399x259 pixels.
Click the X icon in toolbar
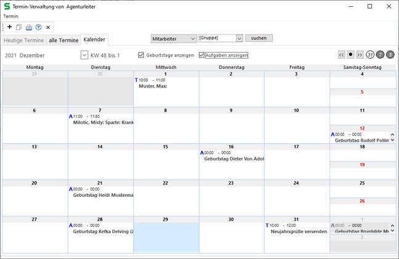48,27
